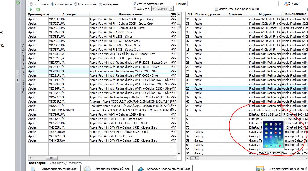Select the ME280RU/A article cell
This screenshot has width=308, height=171.
click(69, 71)
